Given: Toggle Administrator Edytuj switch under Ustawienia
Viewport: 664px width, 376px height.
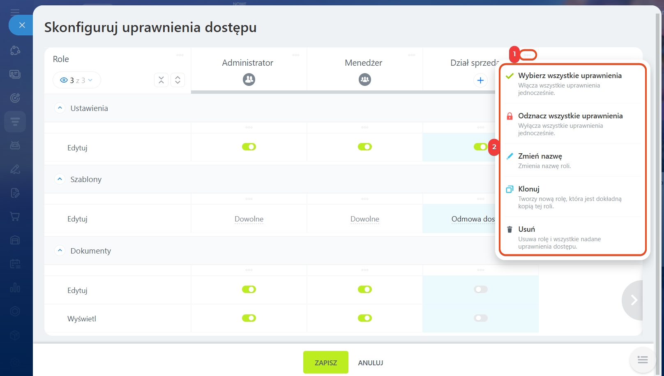Looking at the screenshot, I should 249,147.
